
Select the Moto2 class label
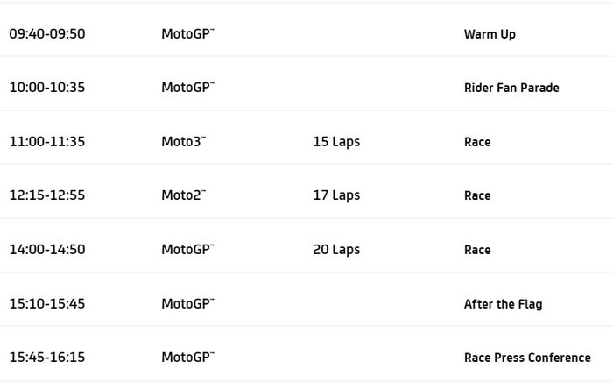[x=184, y=195]
